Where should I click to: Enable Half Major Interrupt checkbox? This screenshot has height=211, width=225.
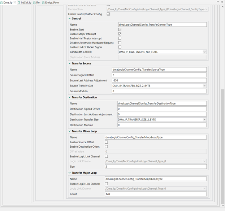[120, 38]
